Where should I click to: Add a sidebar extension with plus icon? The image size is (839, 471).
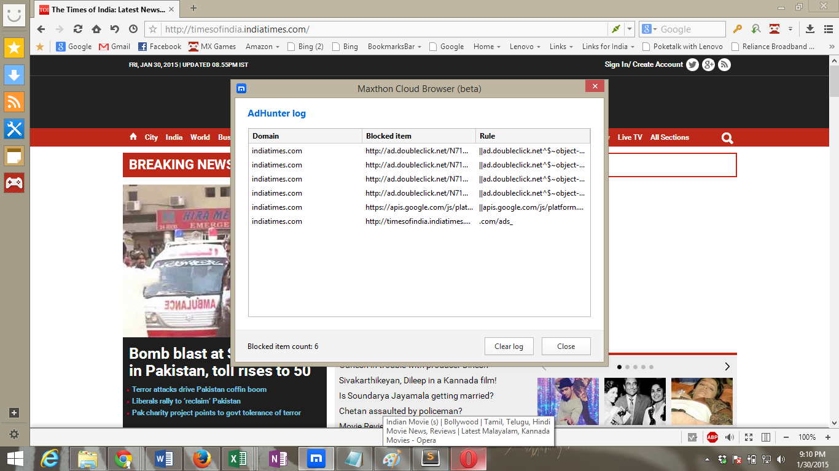point(14,413)
